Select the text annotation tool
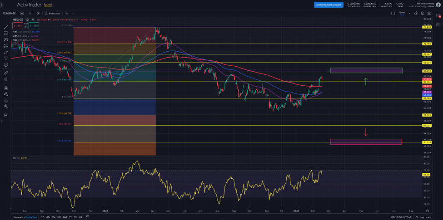 tap(5, 59)
